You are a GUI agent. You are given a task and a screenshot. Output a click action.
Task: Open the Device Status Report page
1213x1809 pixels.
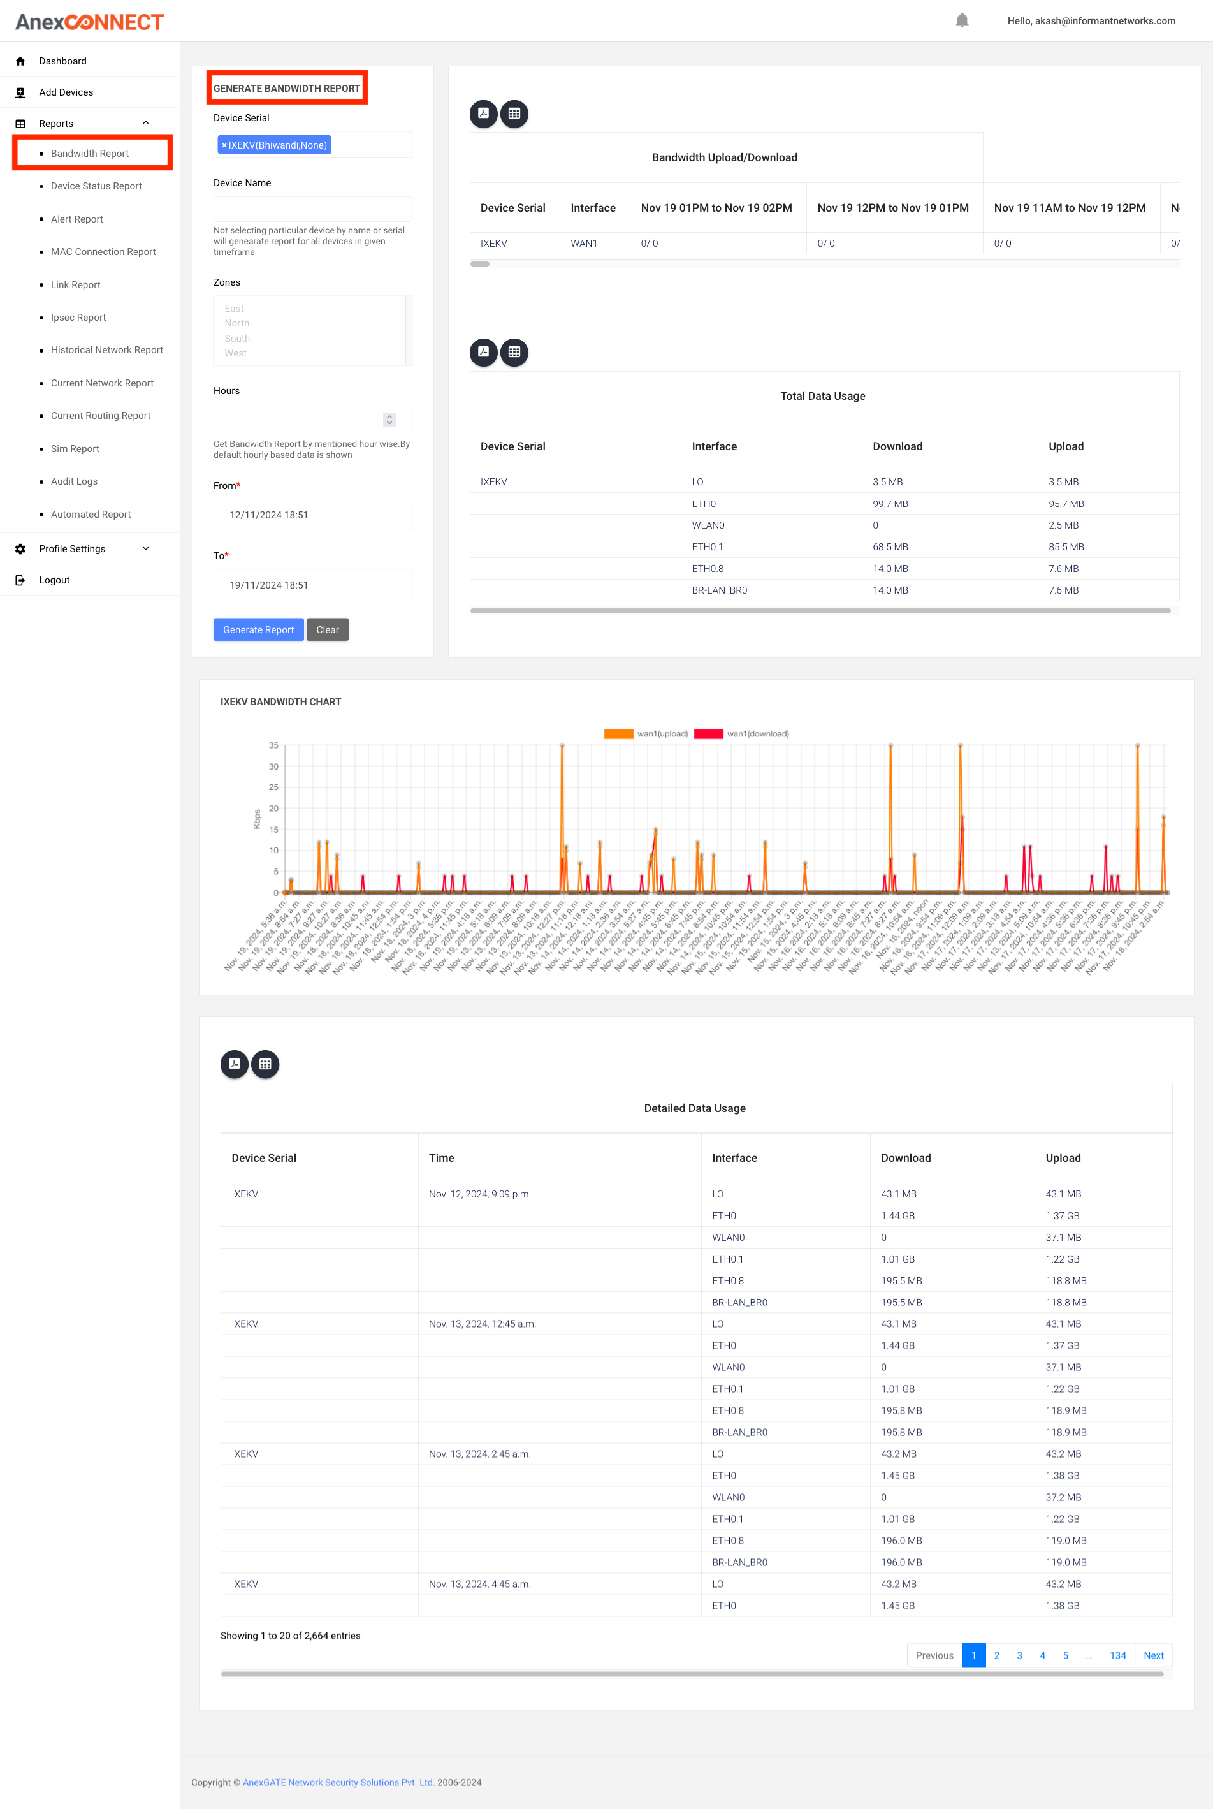tap(96, 186)
